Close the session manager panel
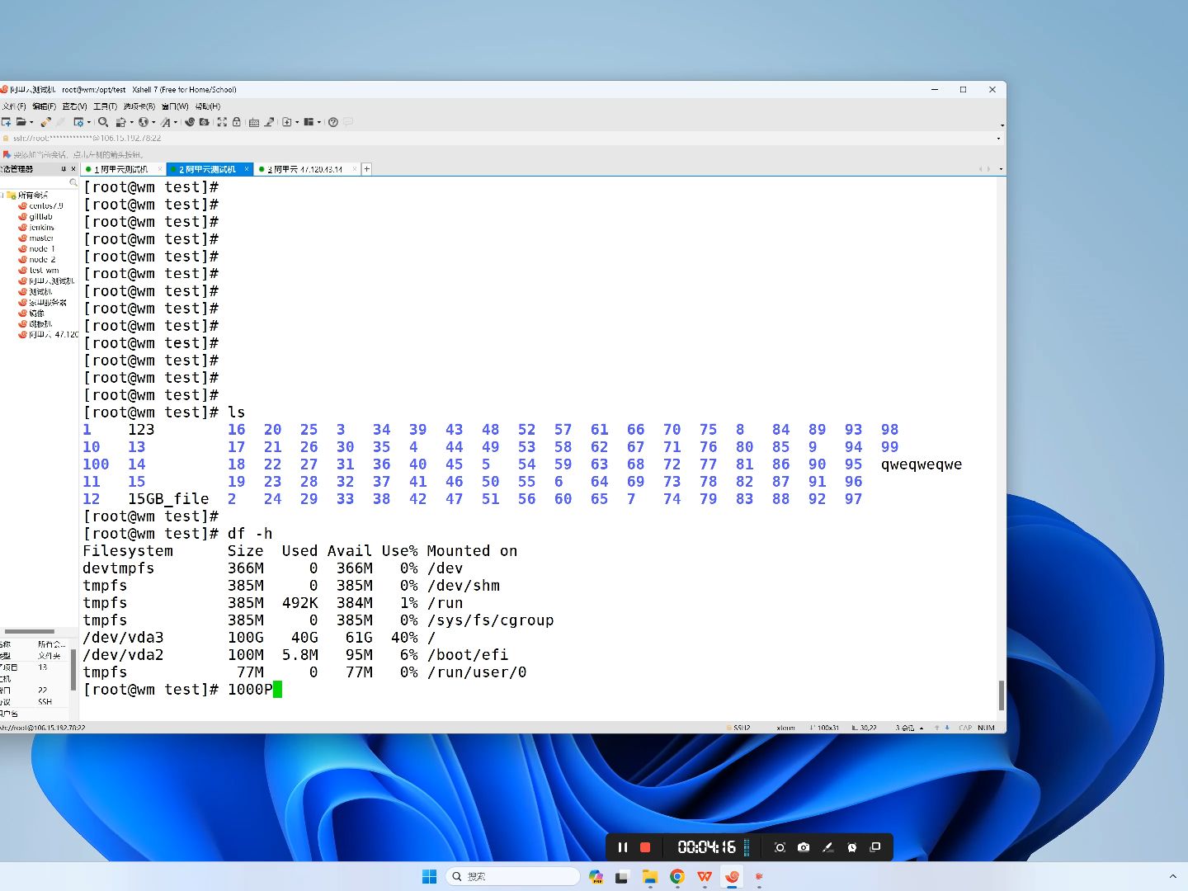1188x891 pixels. coord(73,169)
